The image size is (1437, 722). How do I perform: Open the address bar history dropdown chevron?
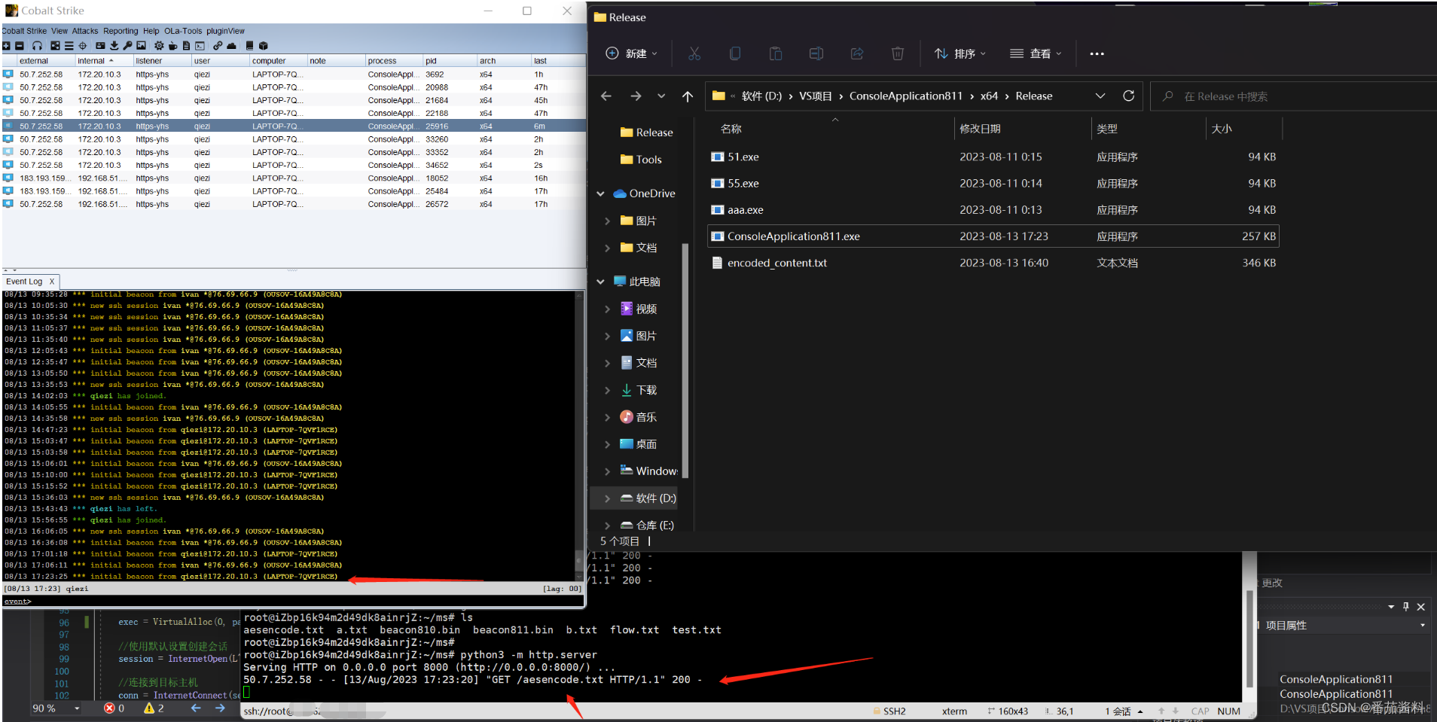click(x=1100, y=96)
